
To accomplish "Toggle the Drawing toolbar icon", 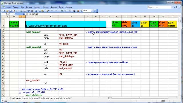I will tap(81, 11).
